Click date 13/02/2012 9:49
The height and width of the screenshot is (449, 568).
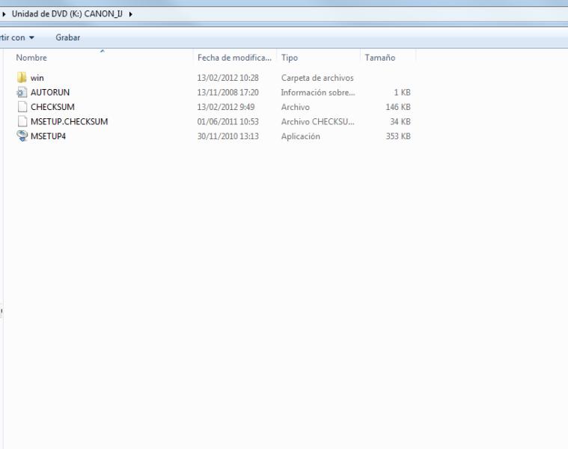coord(226,107)
